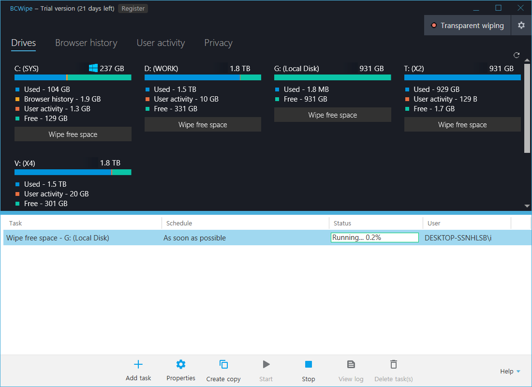Open the User activity tab
Viewport: 532px width, 387px height.
[161, 43]
